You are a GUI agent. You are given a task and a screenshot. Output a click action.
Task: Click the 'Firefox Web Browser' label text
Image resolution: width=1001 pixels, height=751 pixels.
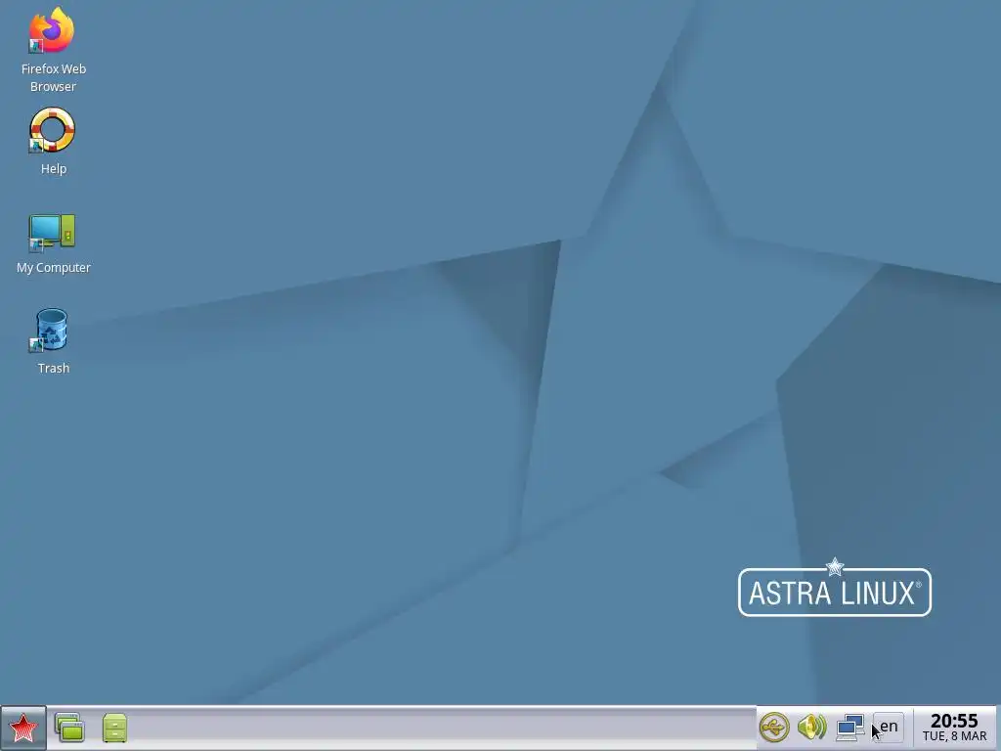click(54, 77)
